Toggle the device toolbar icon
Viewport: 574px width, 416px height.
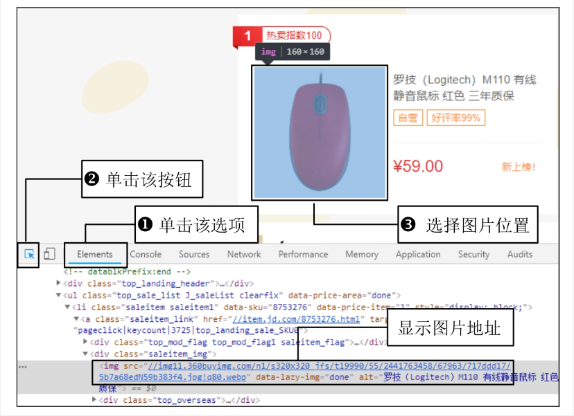pos(49,254)
